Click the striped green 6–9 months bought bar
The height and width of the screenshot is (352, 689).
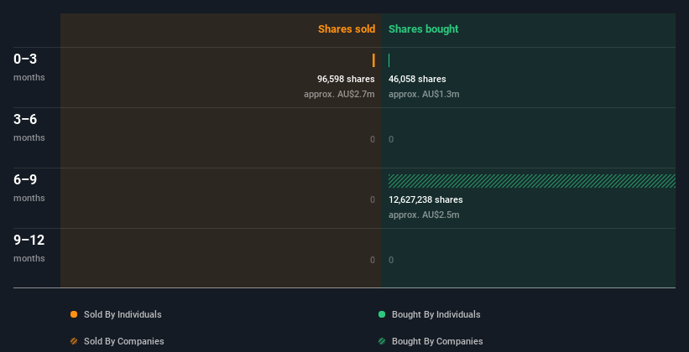click(532, 181)
